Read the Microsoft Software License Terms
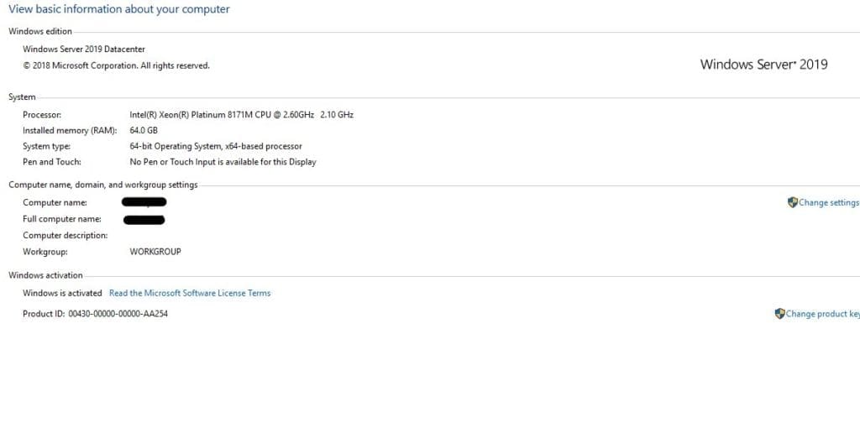This screenshot has height=428, width=860. pos(190,293)
